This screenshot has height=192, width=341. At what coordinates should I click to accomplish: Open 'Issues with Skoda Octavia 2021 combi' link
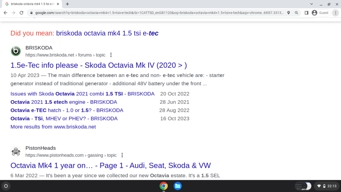(x=83, y=94)
